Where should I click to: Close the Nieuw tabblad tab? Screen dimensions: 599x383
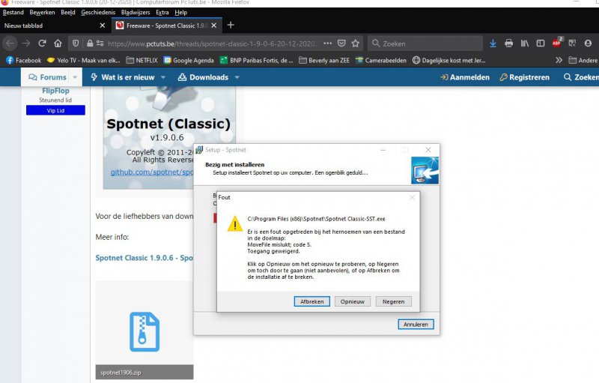[102, 25]
